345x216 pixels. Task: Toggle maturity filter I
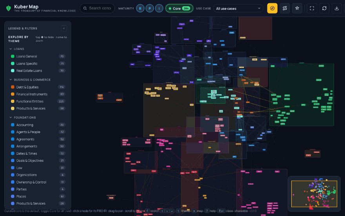(159, 8)
